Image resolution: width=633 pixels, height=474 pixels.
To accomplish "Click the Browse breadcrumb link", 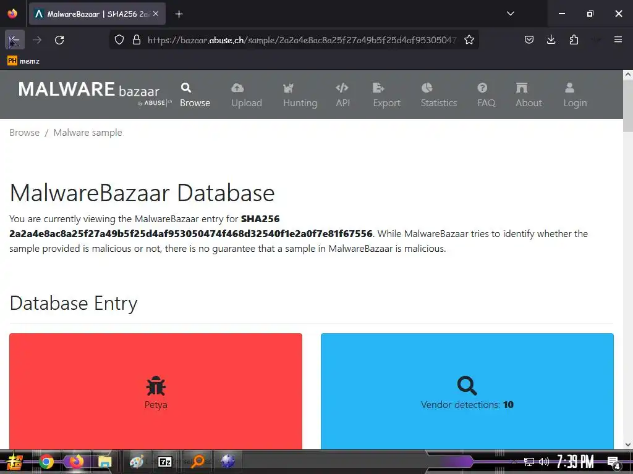I will click(x=24, y=133).
